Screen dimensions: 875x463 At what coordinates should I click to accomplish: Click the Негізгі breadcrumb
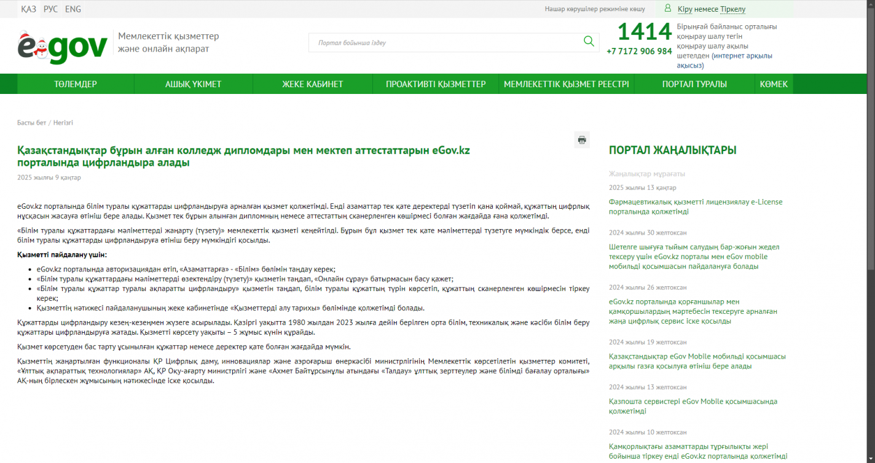point(63,123)
